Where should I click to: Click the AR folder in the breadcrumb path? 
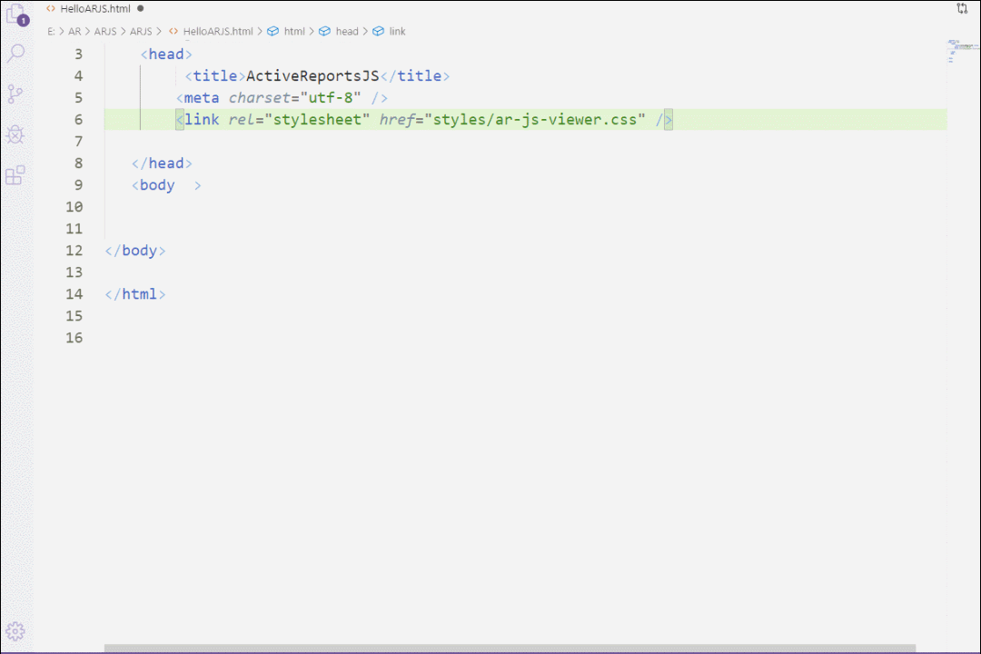(x=74, y=31)
